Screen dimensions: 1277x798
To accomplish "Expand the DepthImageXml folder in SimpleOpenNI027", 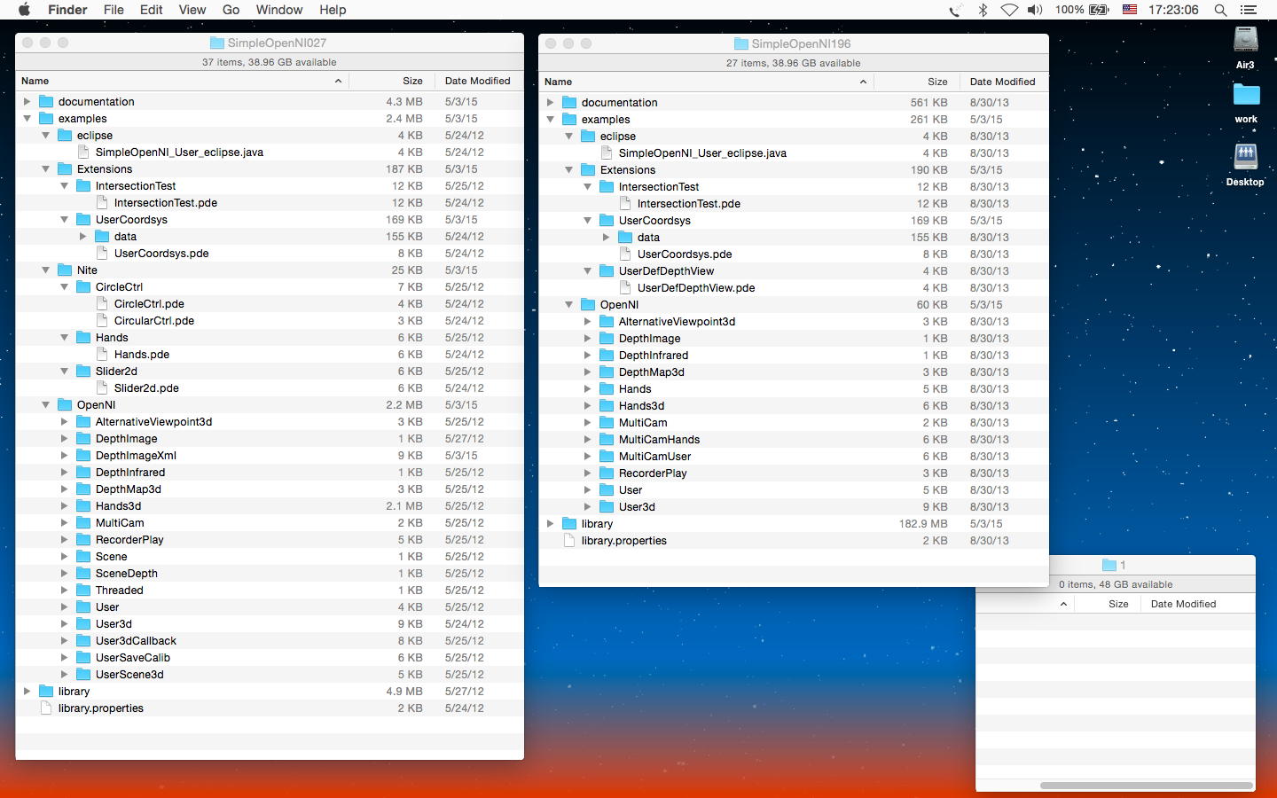I will click(x=65, y=456).
